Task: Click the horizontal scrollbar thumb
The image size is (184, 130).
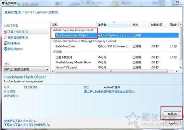Action: click(111, 71)
